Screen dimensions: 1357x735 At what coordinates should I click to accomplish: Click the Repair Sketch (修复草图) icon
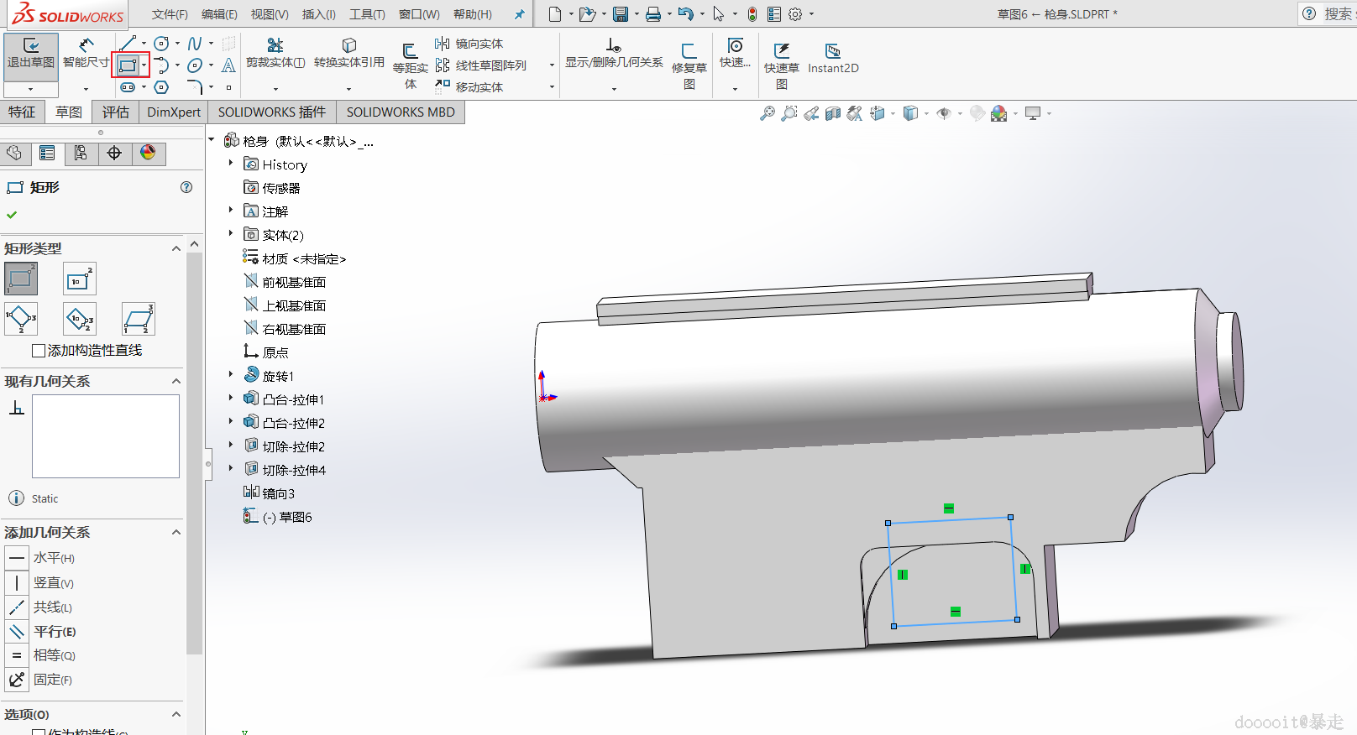[689, 52]
